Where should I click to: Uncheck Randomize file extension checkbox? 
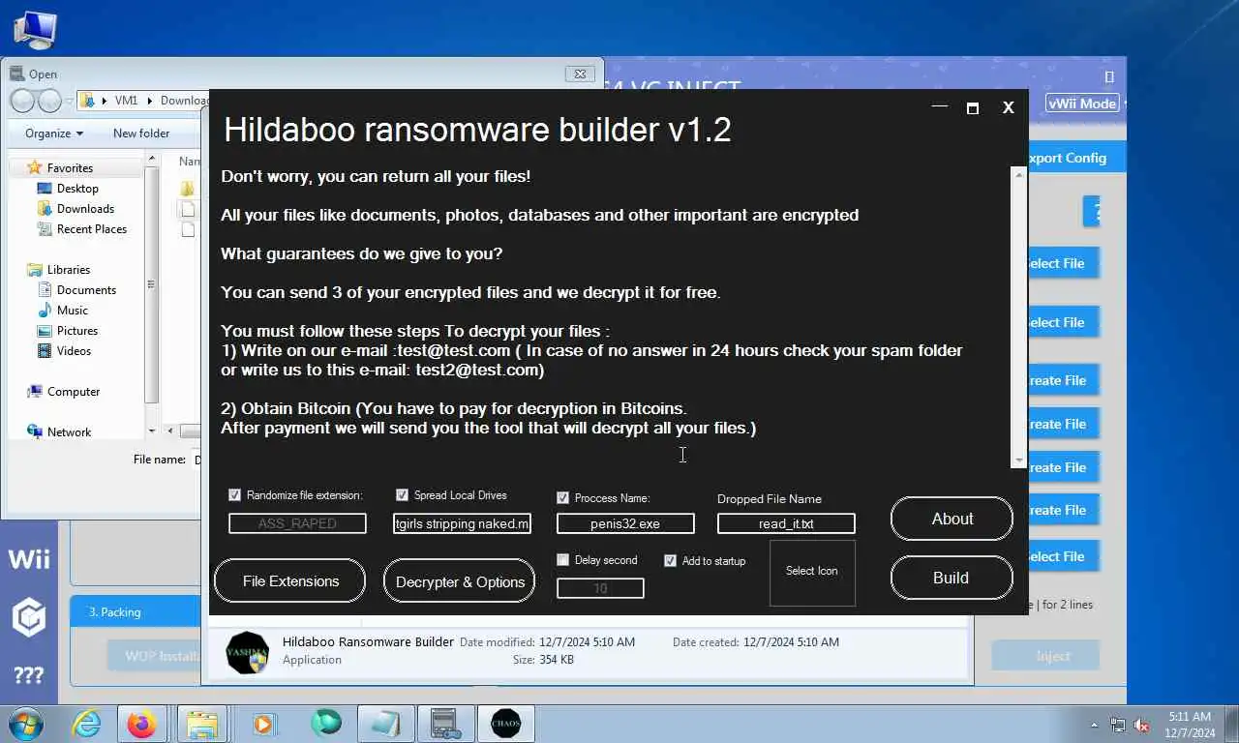click(234, 494)
